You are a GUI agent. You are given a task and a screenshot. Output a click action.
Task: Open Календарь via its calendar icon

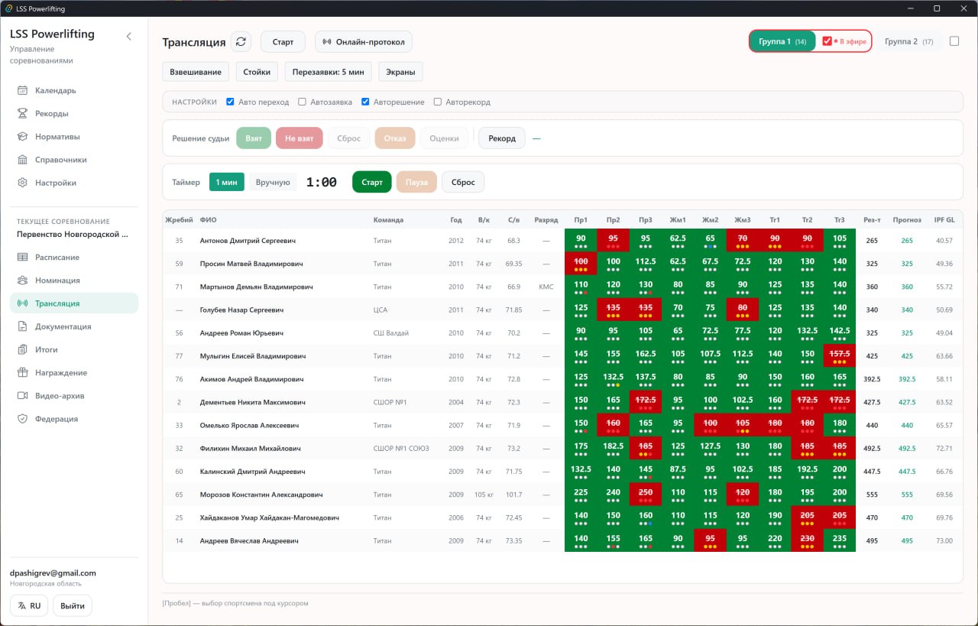(x=23, y=90)
